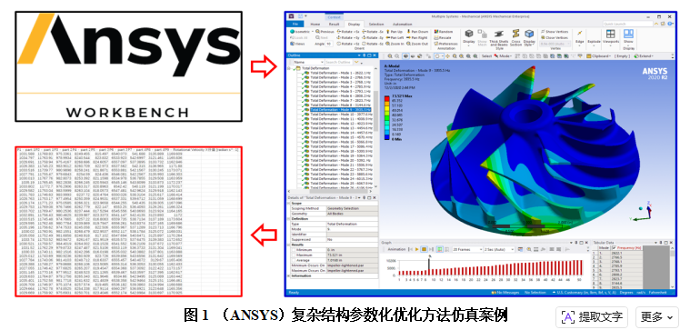Open the 2 Sec (Auto) duration dropdown
The width and height of the screenshot is (690, 330).
coord(499,249)
